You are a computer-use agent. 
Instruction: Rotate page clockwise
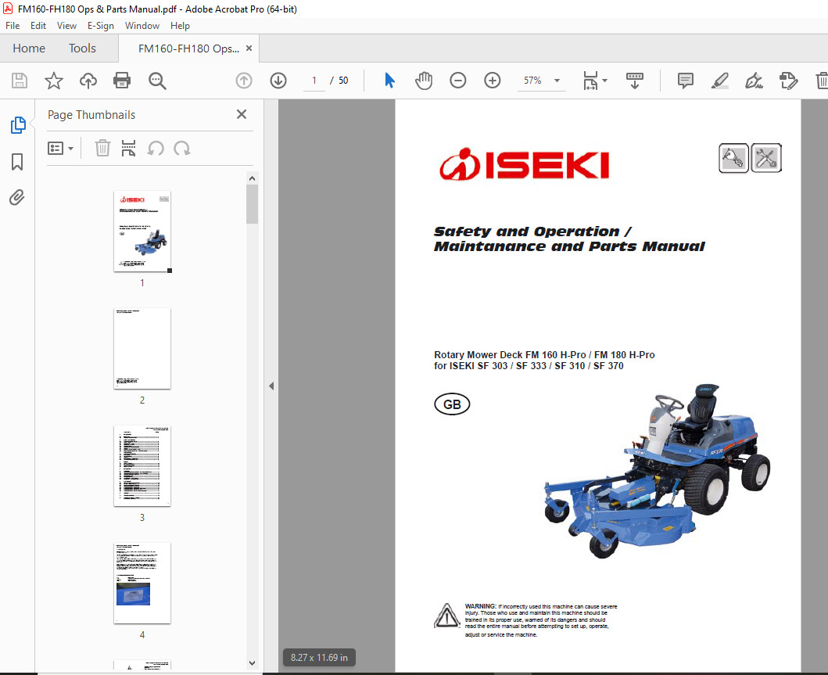181,149
